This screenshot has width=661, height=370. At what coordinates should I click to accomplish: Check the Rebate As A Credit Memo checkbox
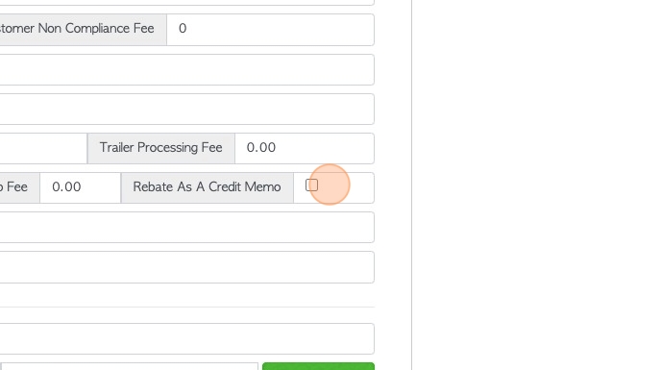(x=311, y=185)
